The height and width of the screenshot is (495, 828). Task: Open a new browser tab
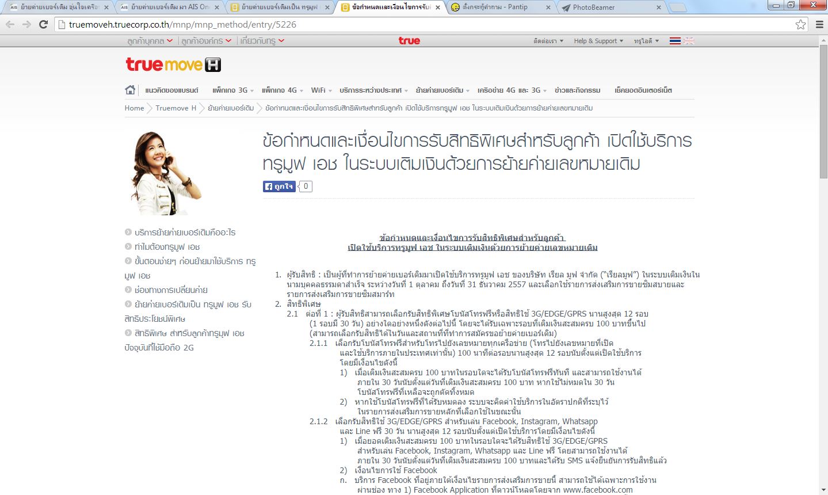678,7
